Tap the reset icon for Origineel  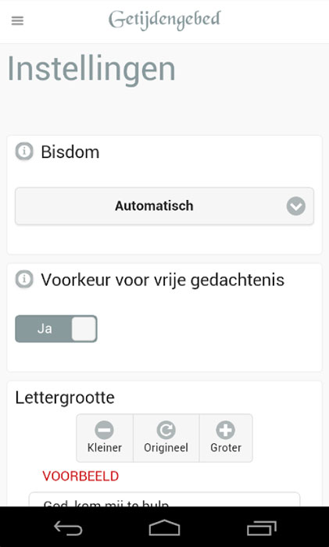(x=166, y=430)
